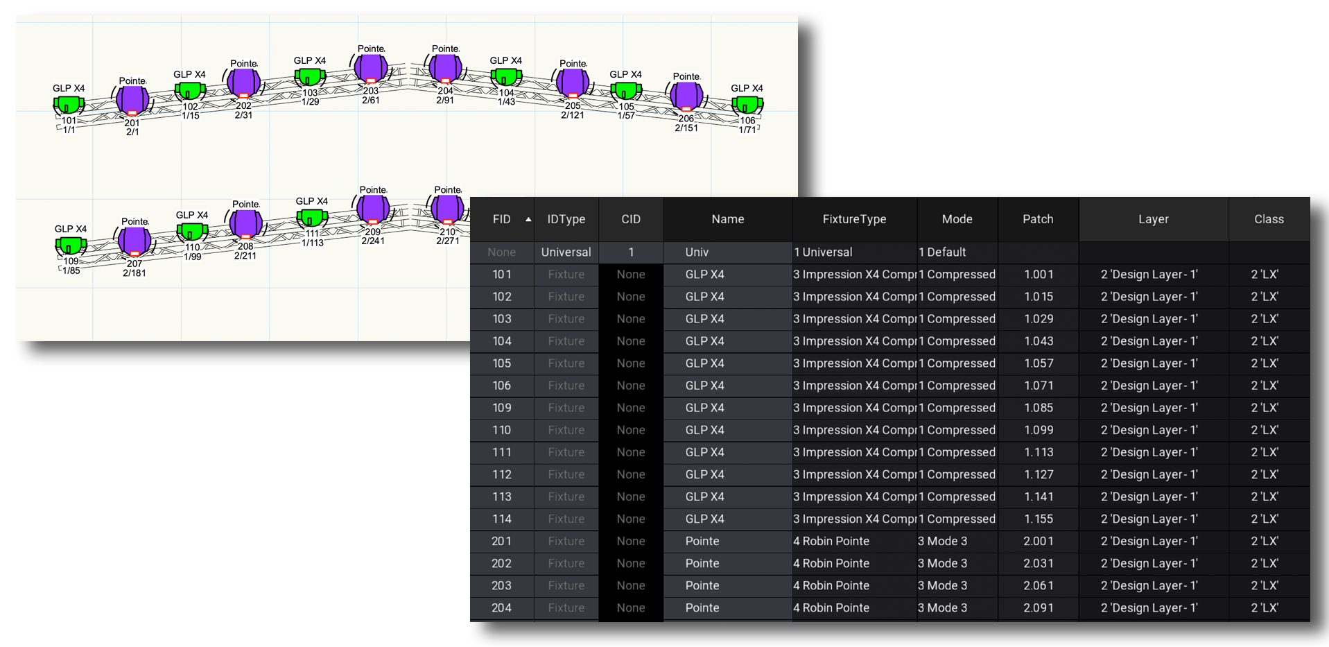The image size is (1329, 647).
Task: Select the GLP X4 fixture symbol numbered 110
Action: click(x=192, y=232)
